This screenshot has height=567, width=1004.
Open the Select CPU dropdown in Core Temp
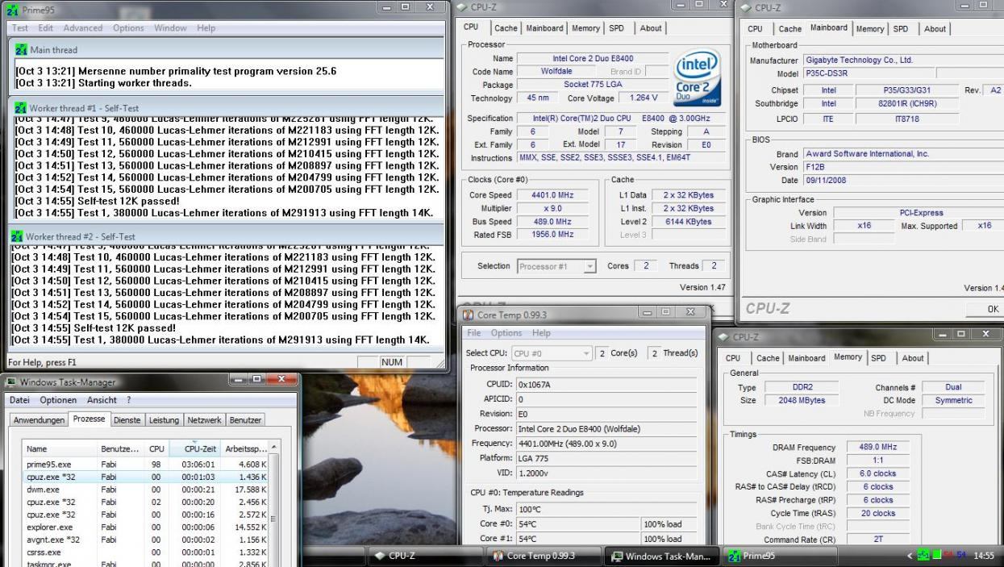pos(551,353)
